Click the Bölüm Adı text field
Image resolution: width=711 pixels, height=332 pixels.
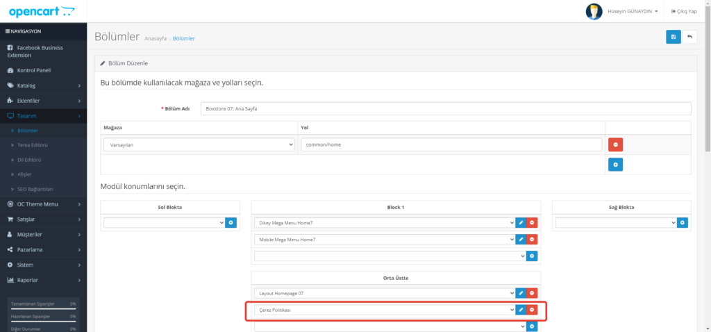coord(446,109)
